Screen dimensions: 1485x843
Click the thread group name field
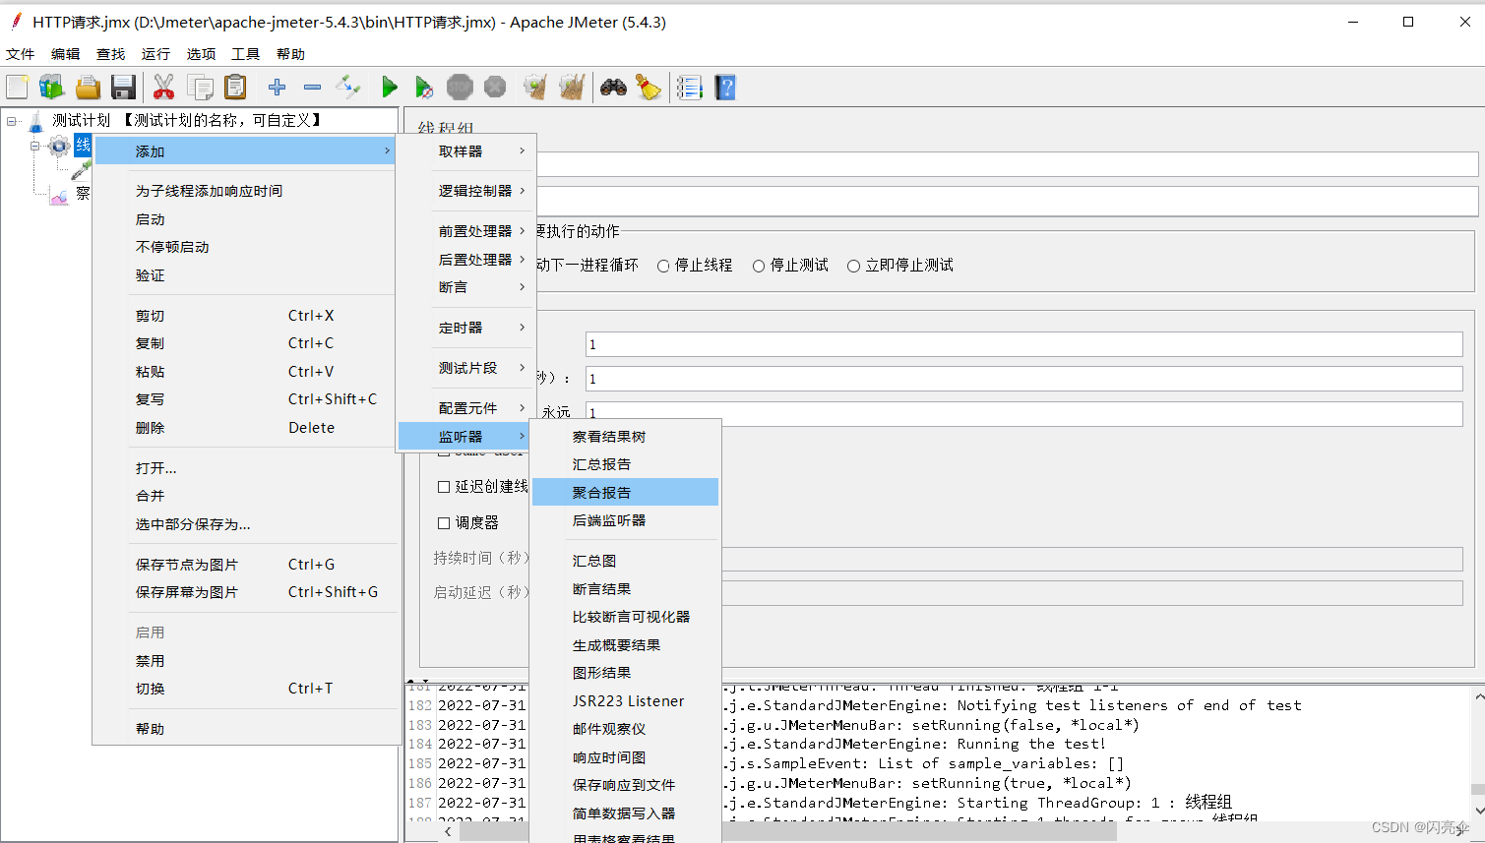pyautogui.click(x=1006, y=164)
